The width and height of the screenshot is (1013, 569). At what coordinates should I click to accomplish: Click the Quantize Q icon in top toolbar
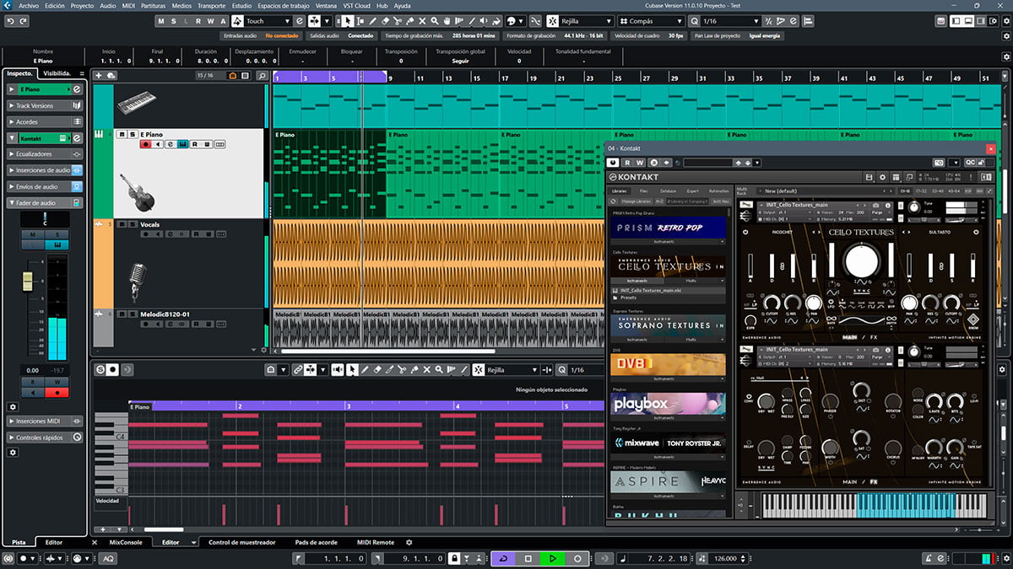693,20
